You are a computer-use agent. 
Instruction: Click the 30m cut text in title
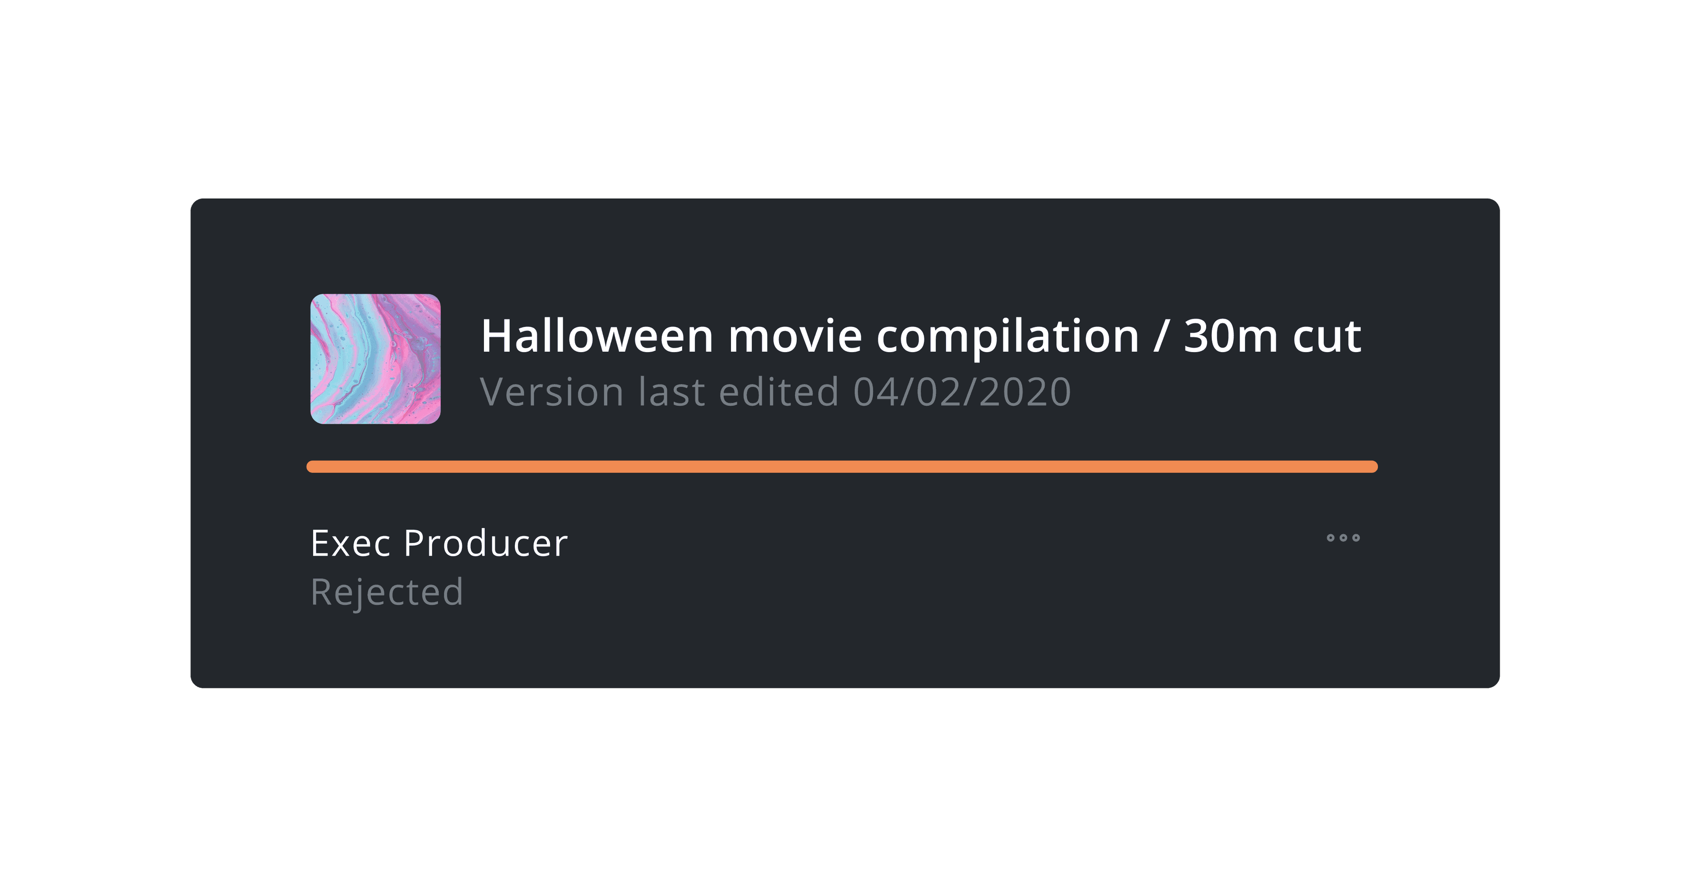(x=1273, y=337)
